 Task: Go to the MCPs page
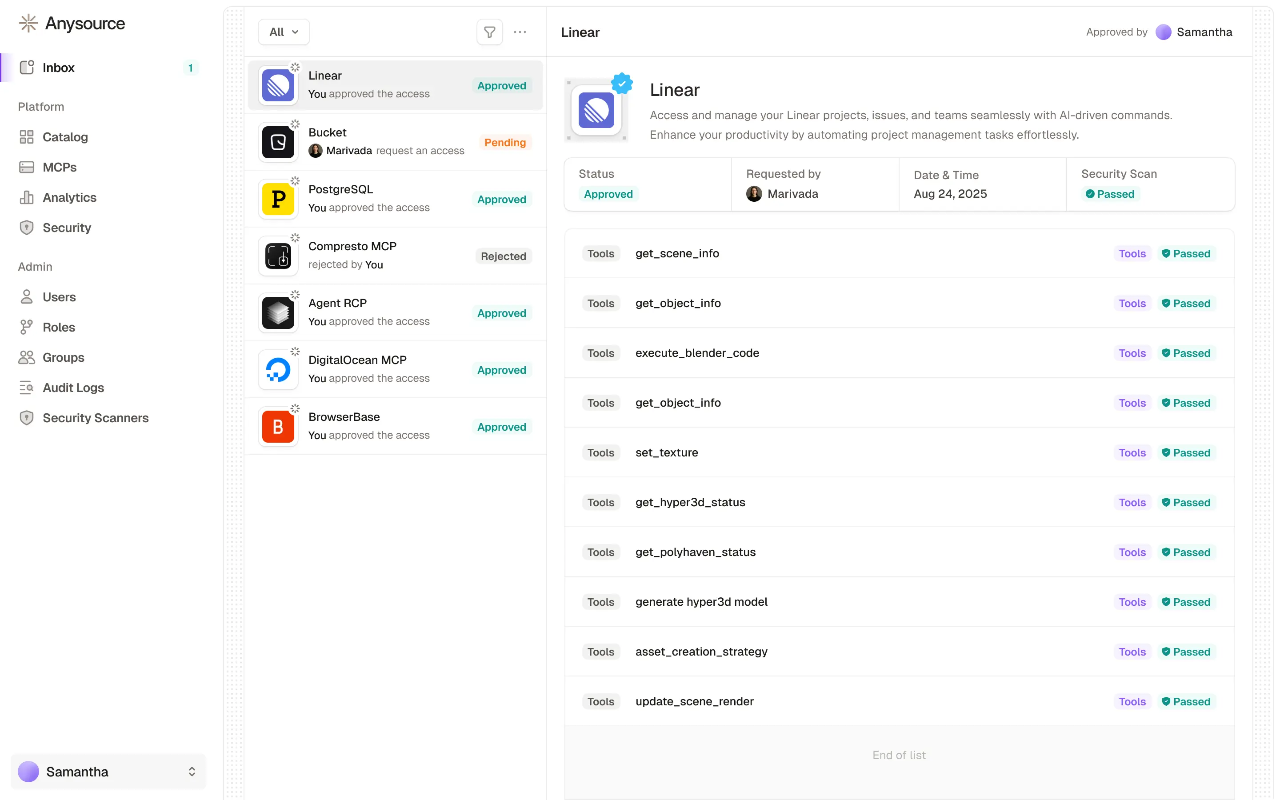[x=59, y=167]
